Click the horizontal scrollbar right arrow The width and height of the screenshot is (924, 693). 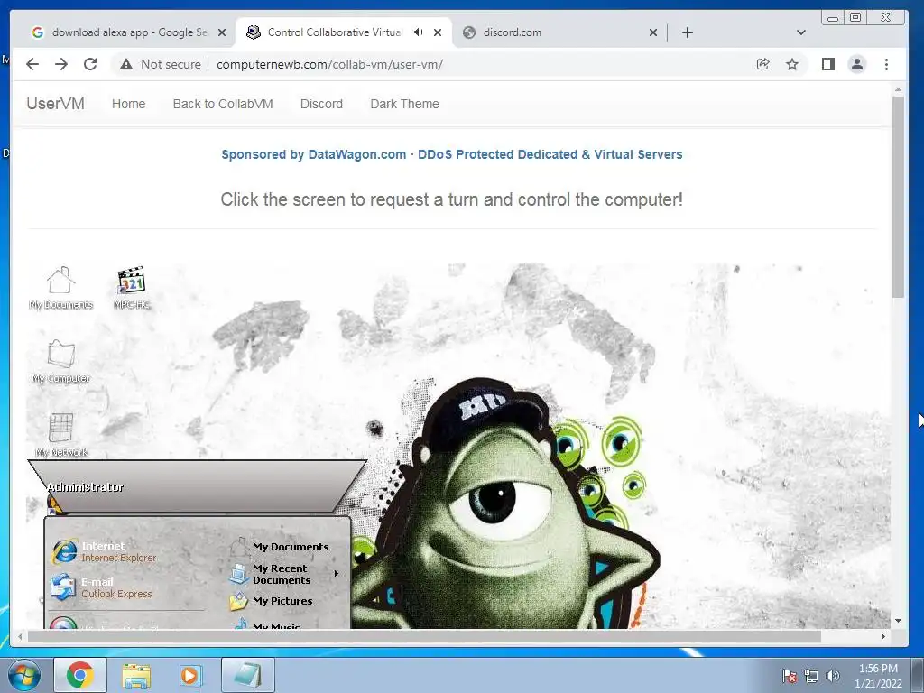point(882,636)
